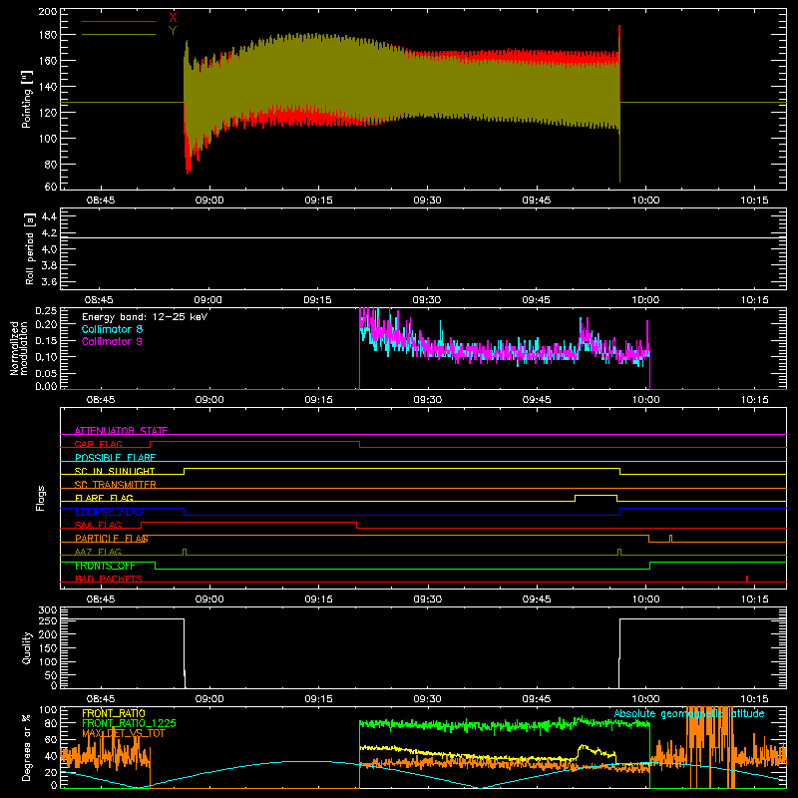The width and height of the screenshot is (798, 798).
Task: Click the BAD_PACKETS flag label
Action: pos(109,579)
